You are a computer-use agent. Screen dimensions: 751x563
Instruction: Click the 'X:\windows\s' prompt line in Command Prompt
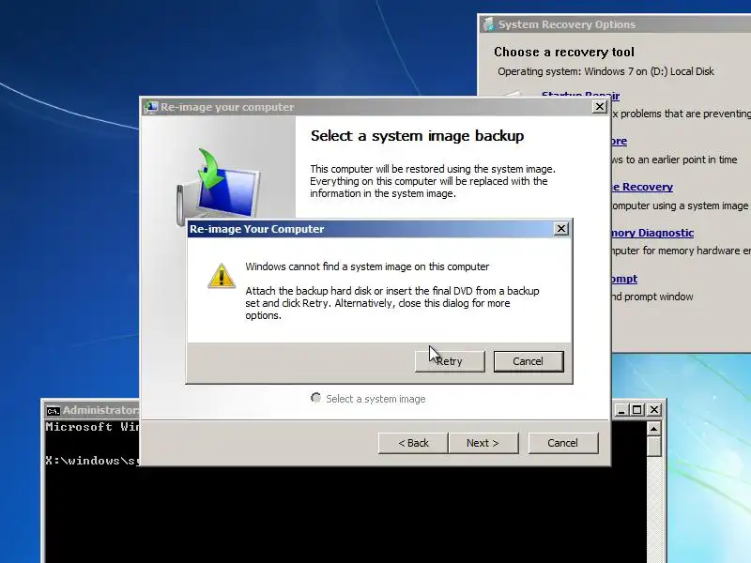pos(92,461)
